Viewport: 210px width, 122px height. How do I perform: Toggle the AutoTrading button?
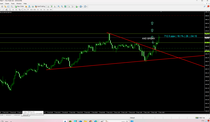click(40, 6)
